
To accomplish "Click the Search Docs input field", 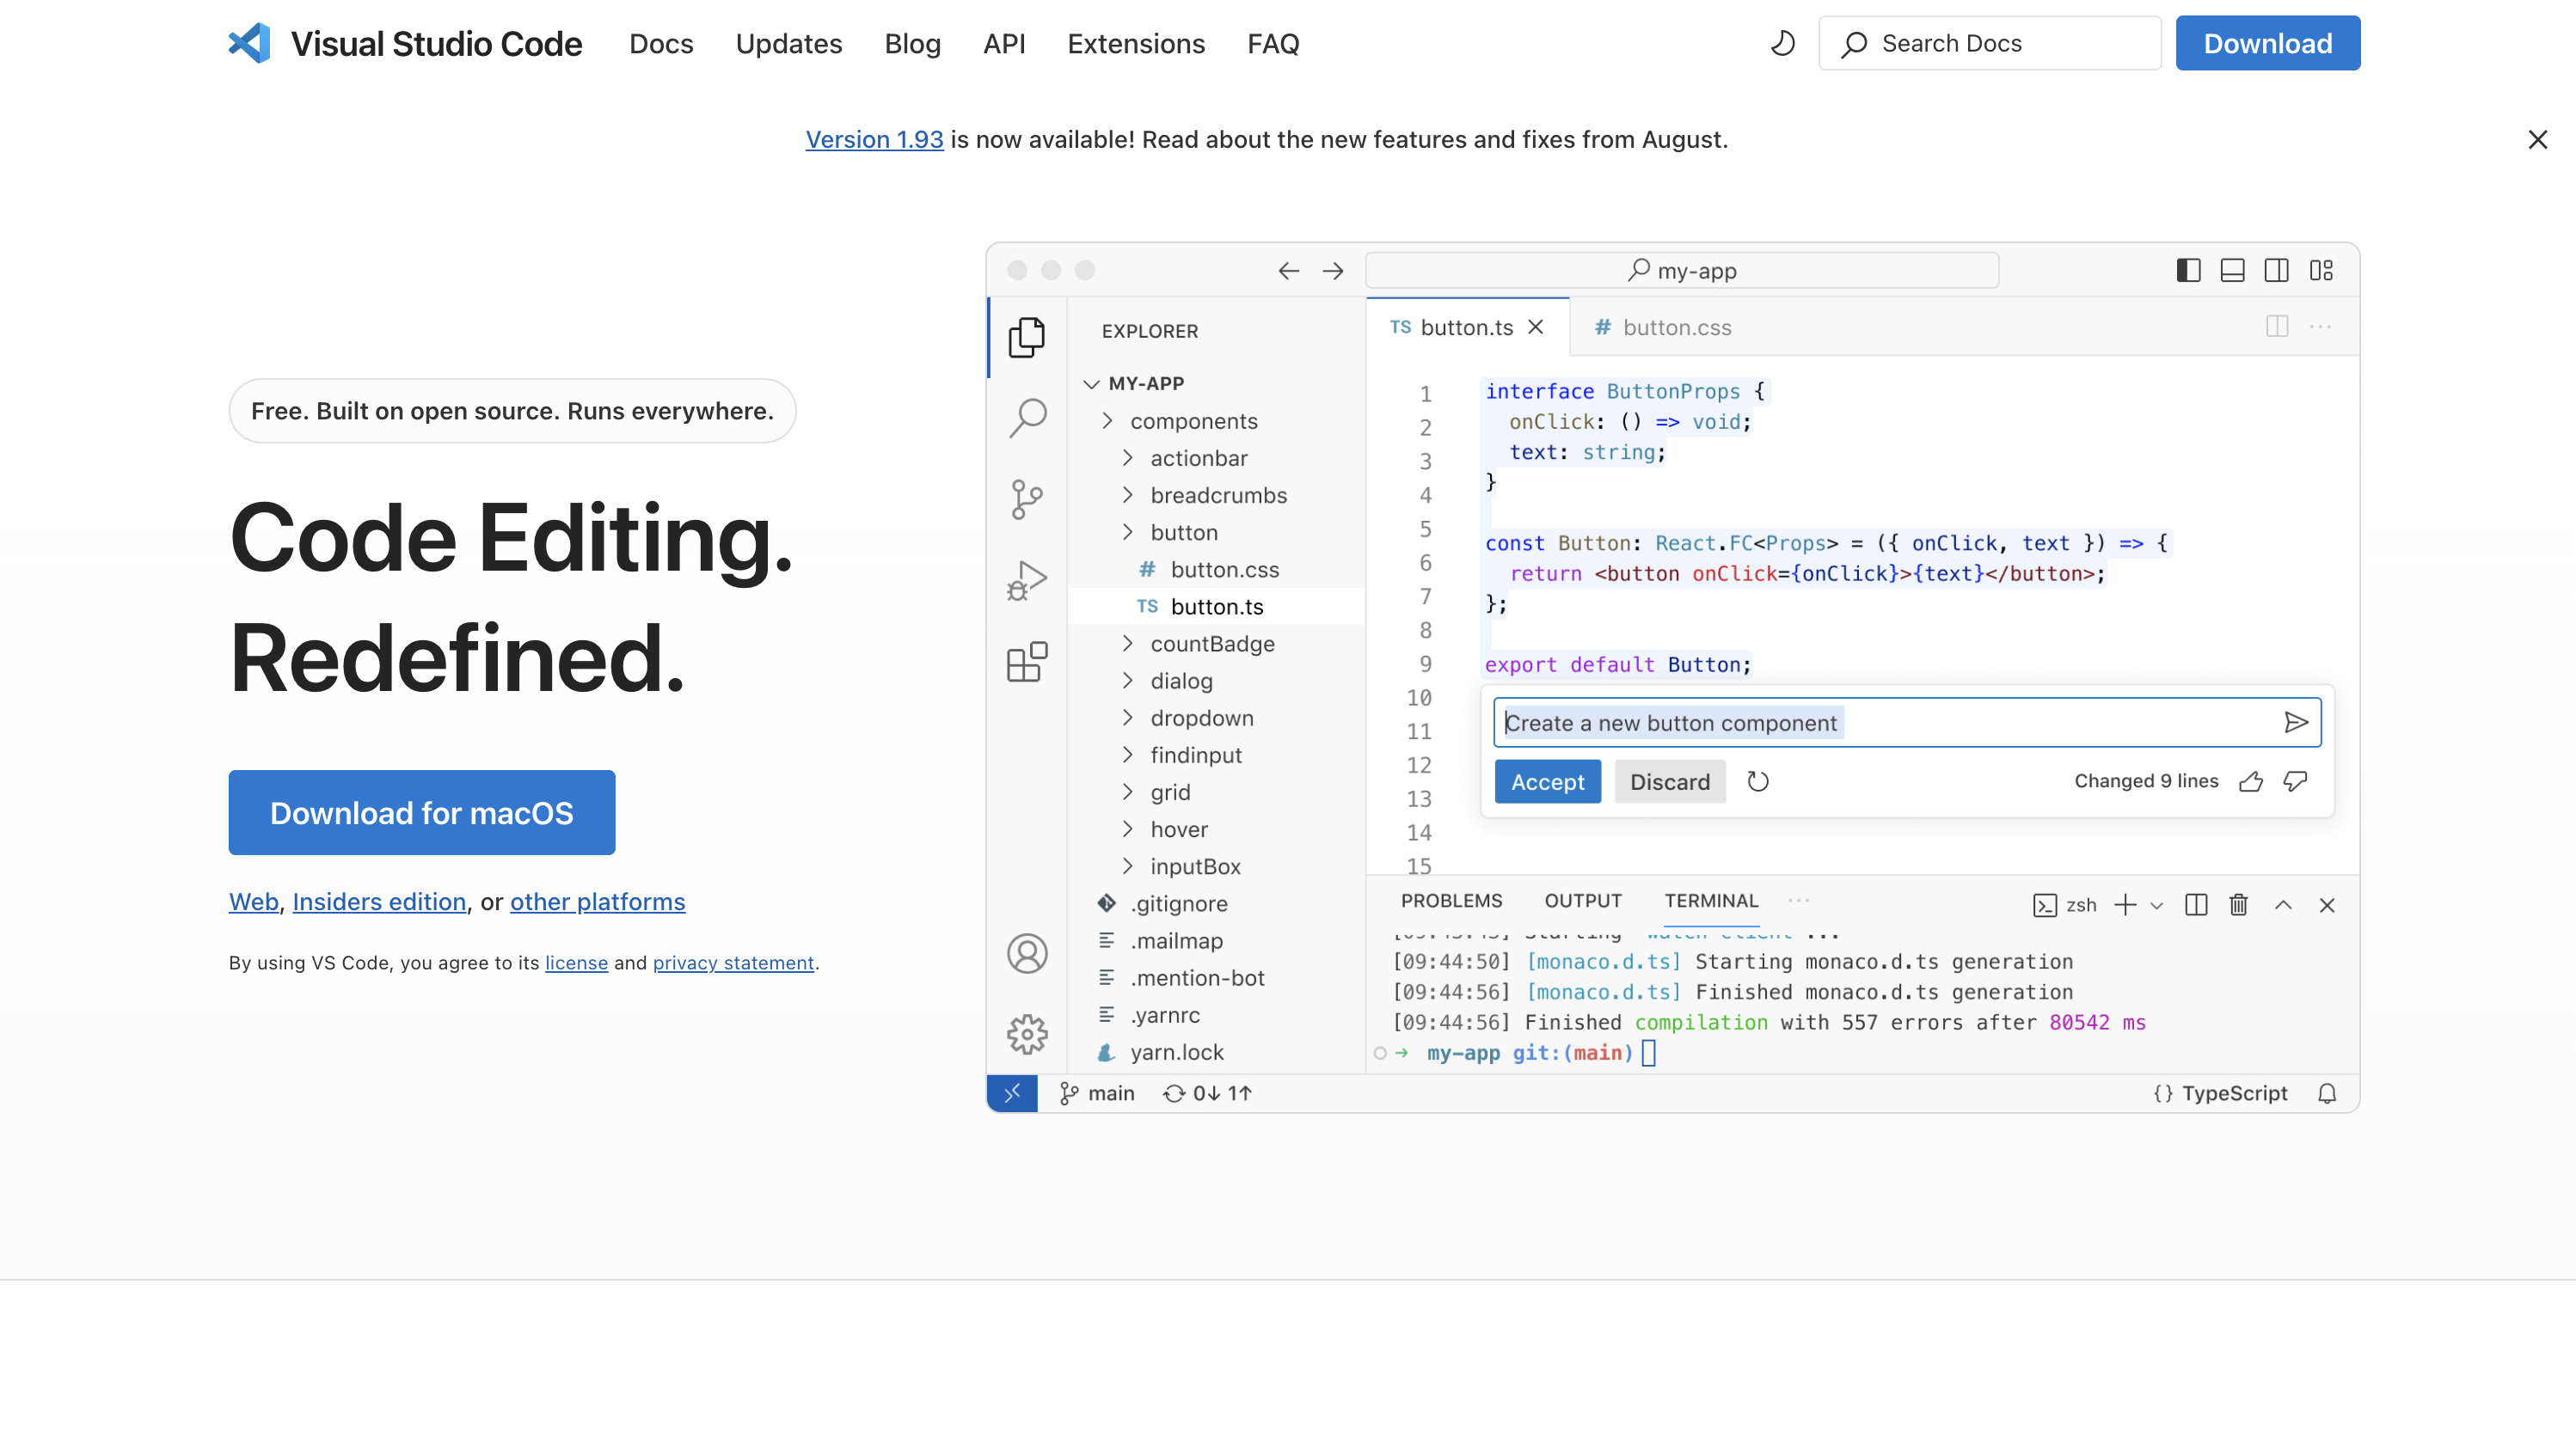I will click(1989, 44).
